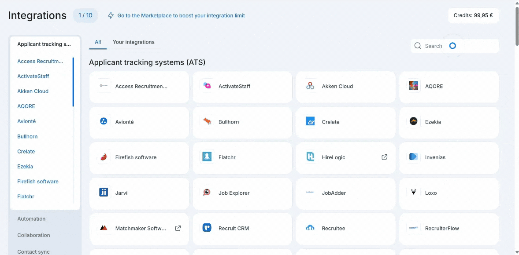Open Matchmaker Software external link icon

[178, 228]
